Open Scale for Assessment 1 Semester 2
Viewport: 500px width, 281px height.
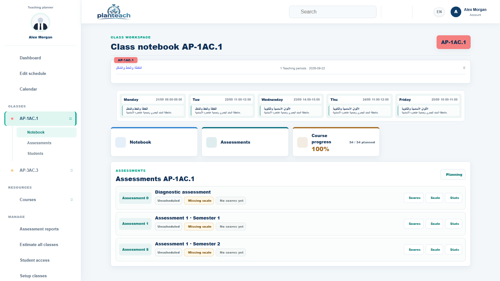click(x=434, y=250)
